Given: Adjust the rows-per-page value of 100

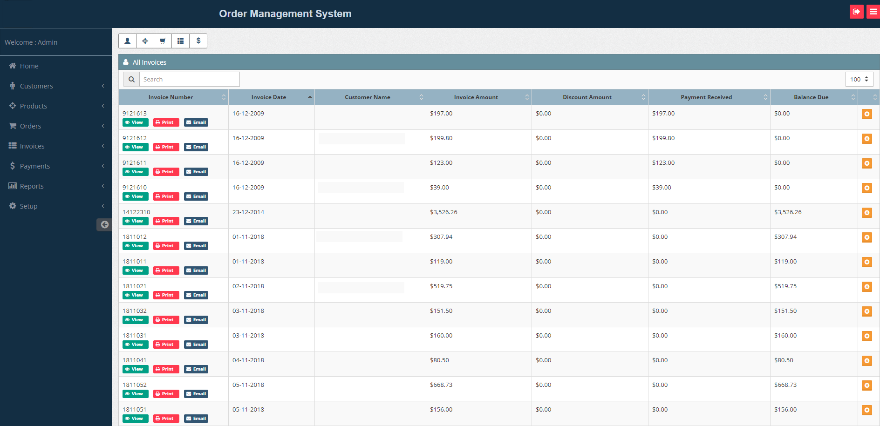Looking at the screenshot, I should click(x=859, y=79).
